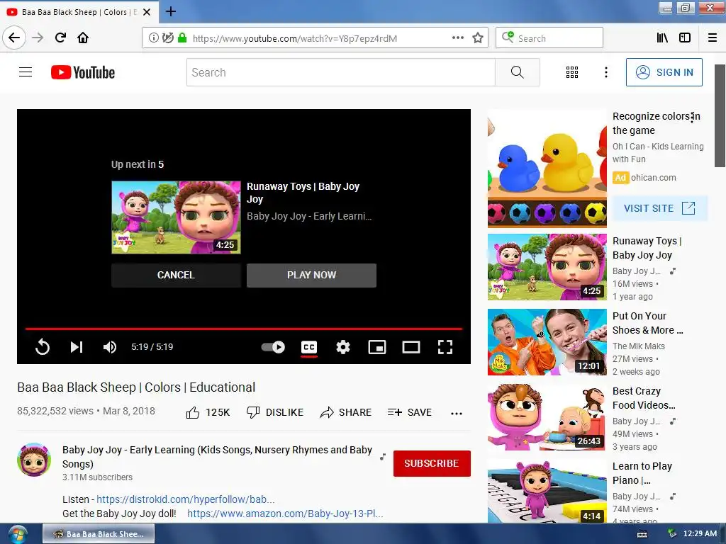The height and width of the screenshot is (544, 726).
Task: Enable miniplayer mode icon
Action: pos(377,347)
